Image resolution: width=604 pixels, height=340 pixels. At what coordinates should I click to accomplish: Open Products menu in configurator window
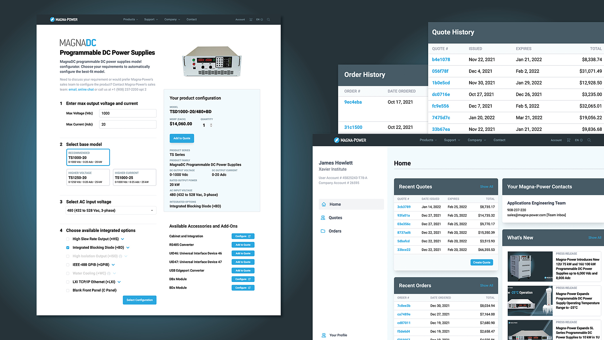131,19
